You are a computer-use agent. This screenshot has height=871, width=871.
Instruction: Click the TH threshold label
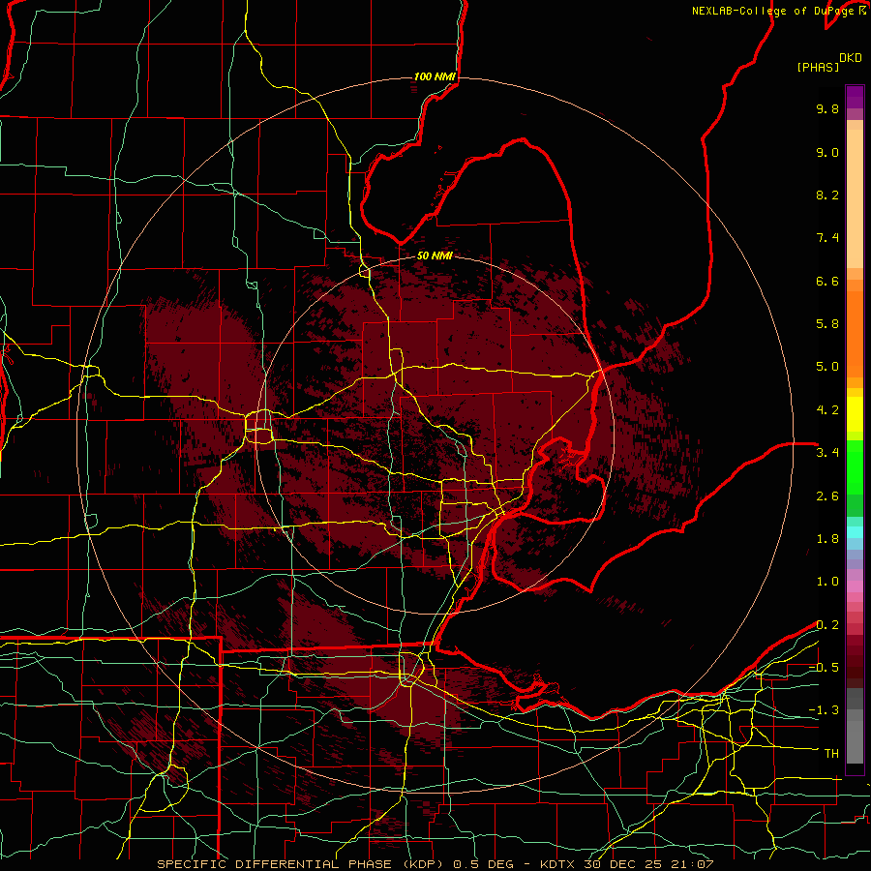click(831, 754)
